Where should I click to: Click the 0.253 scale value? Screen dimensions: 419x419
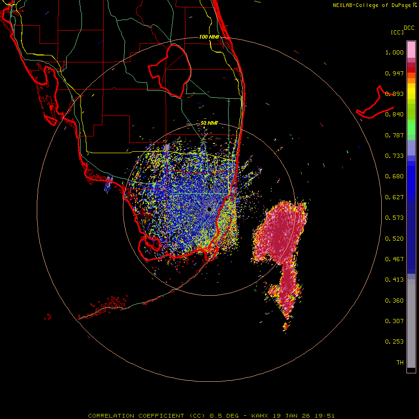394,342
